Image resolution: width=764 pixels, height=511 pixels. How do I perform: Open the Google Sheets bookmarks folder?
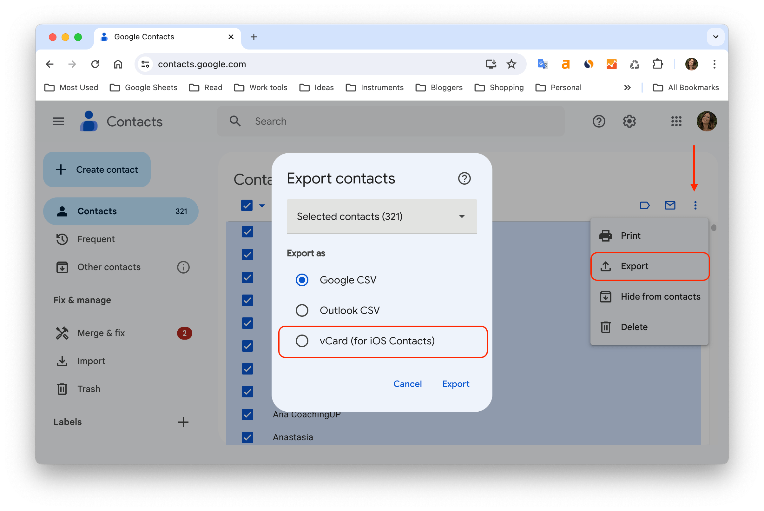click(143, 88)
